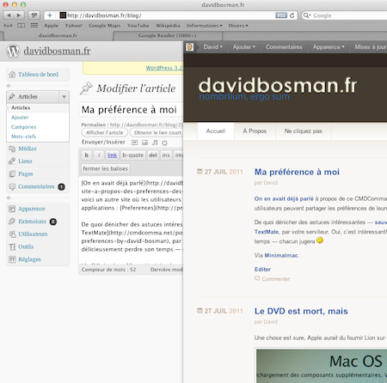Click the fermer les balises button
Image resolution: width=387 pixels, height=383 pixels.
click(x=106, y=168)
